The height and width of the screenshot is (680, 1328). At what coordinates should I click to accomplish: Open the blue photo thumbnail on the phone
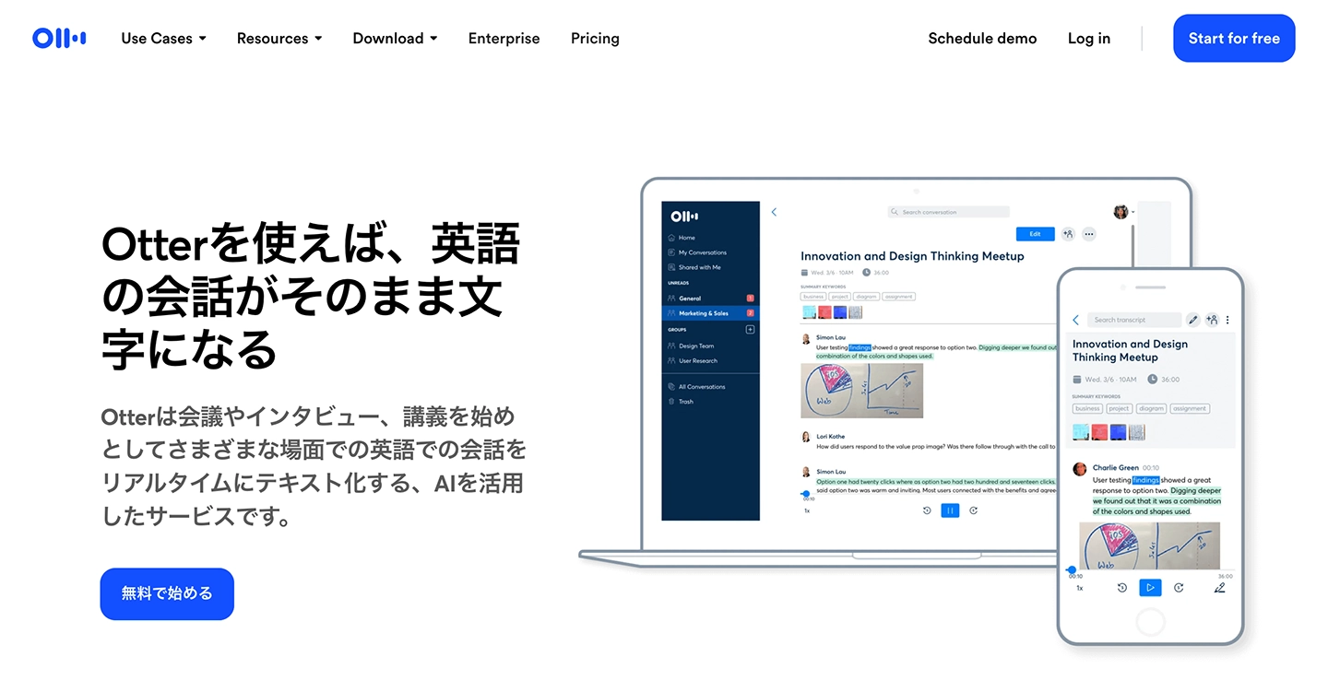point(1118,432)
